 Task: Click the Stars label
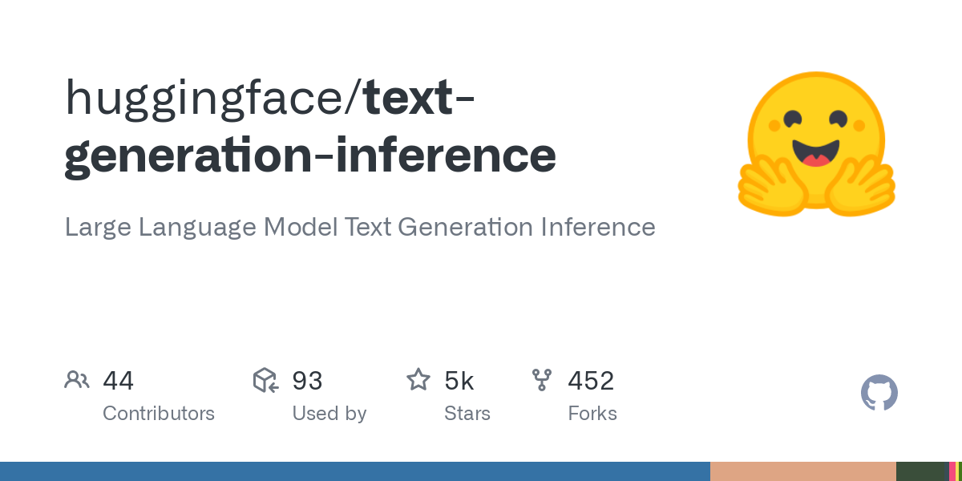(467, 414)
